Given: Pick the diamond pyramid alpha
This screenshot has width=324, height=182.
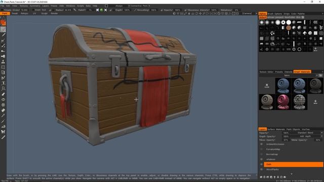Looking at the screenshot, I should (x=305, y=33).
